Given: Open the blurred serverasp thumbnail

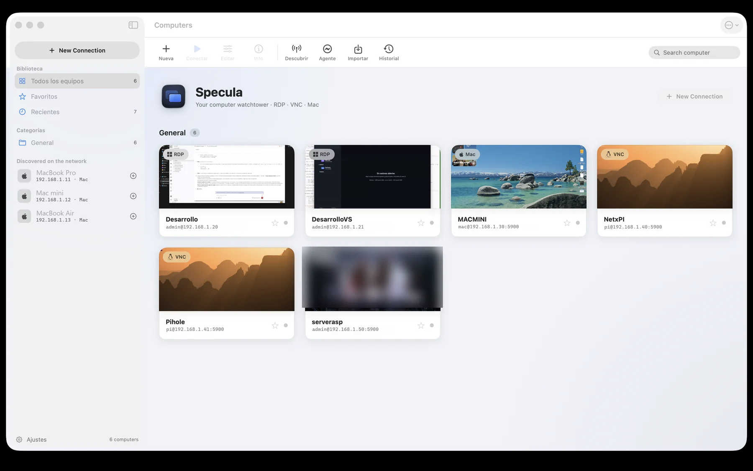Looking at the screenshot, I should (x=372, y=279).
